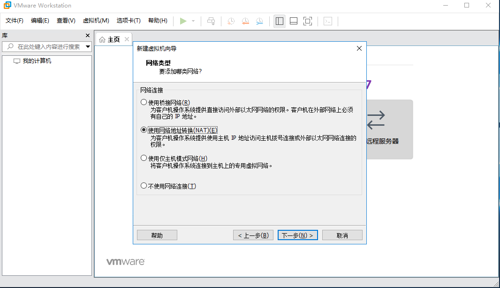Select 我的计算机 in the library tree
Viewport: 500px width, 288px height.
(x=37, y=61)
